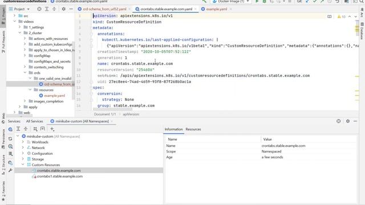Select the apply folder
Viewport: 365px width, 205px height.
pyautogui.click(x=33, y=107)
